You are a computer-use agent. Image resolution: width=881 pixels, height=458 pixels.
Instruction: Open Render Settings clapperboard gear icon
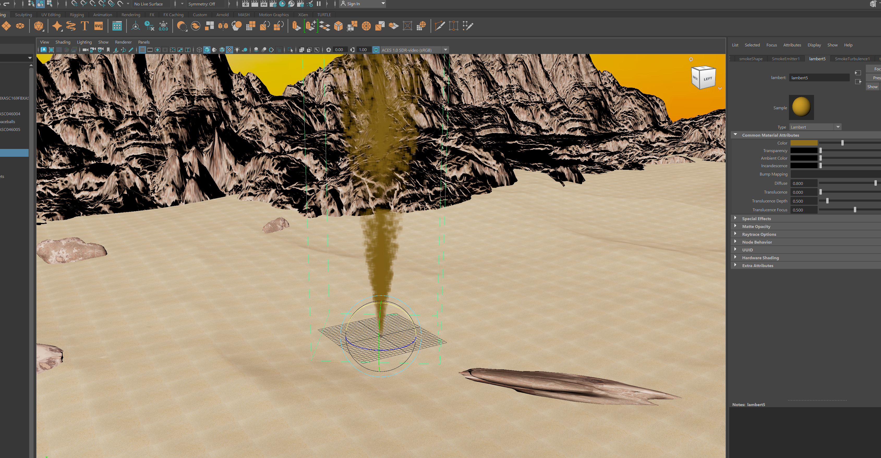pos(273,4)
